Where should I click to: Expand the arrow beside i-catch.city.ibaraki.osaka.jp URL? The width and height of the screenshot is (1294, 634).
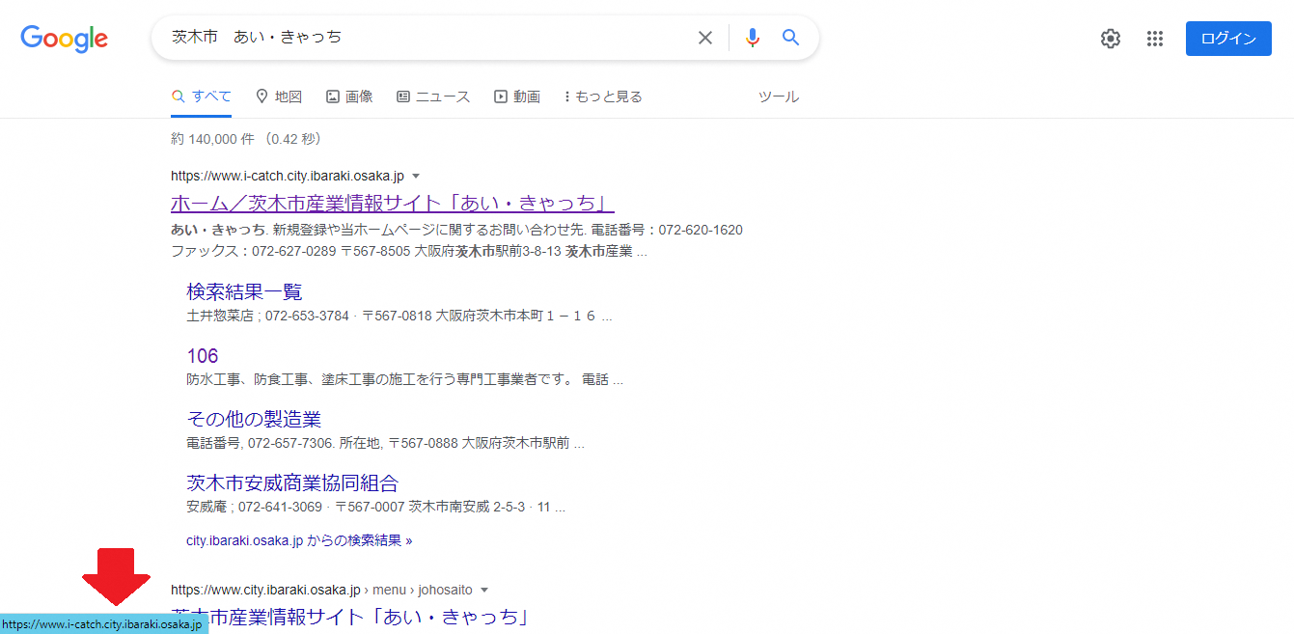pos(416,176)
